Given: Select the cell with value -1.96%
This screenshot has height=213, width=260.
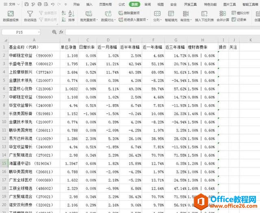Looking at the screenshot, I should [x=88, y=114].
